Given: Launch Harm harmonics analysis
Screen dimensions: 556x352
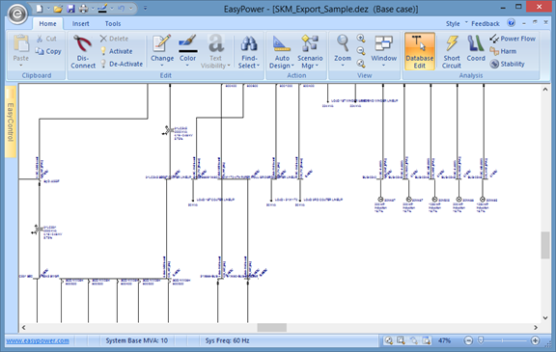Looking at the screenshot, I should pyautogui.click(x=503, y=51).
